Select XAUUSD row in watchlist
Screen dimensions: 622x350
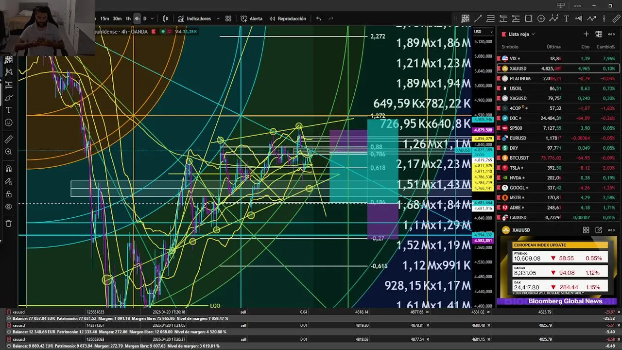click(558, 69)
